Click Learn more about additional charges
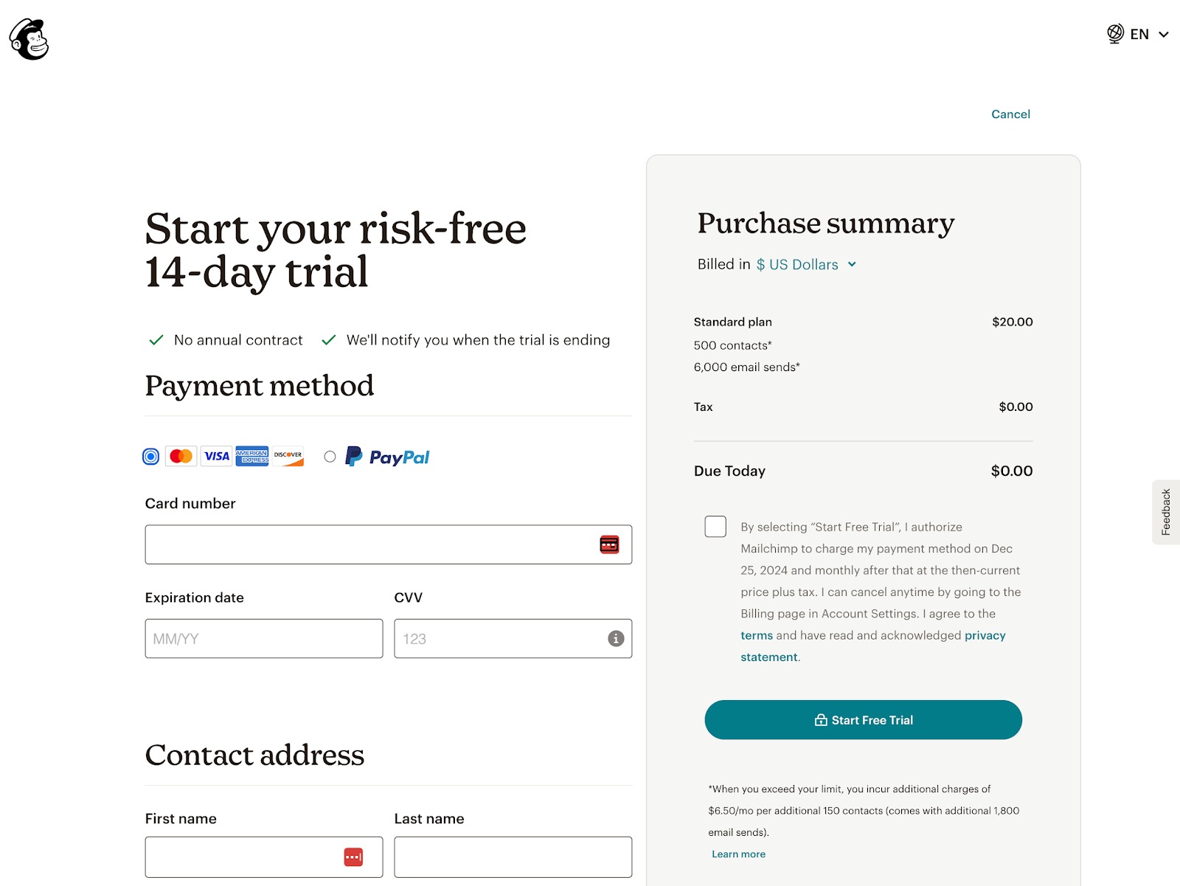Viewport: 1180px width, 886px height. tap(738, 854)
